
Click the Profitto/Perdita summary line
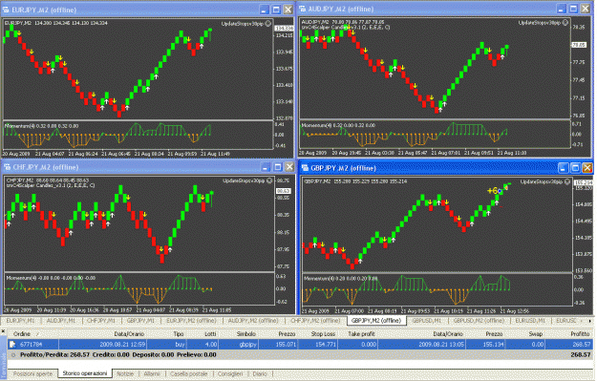point(300,354)
